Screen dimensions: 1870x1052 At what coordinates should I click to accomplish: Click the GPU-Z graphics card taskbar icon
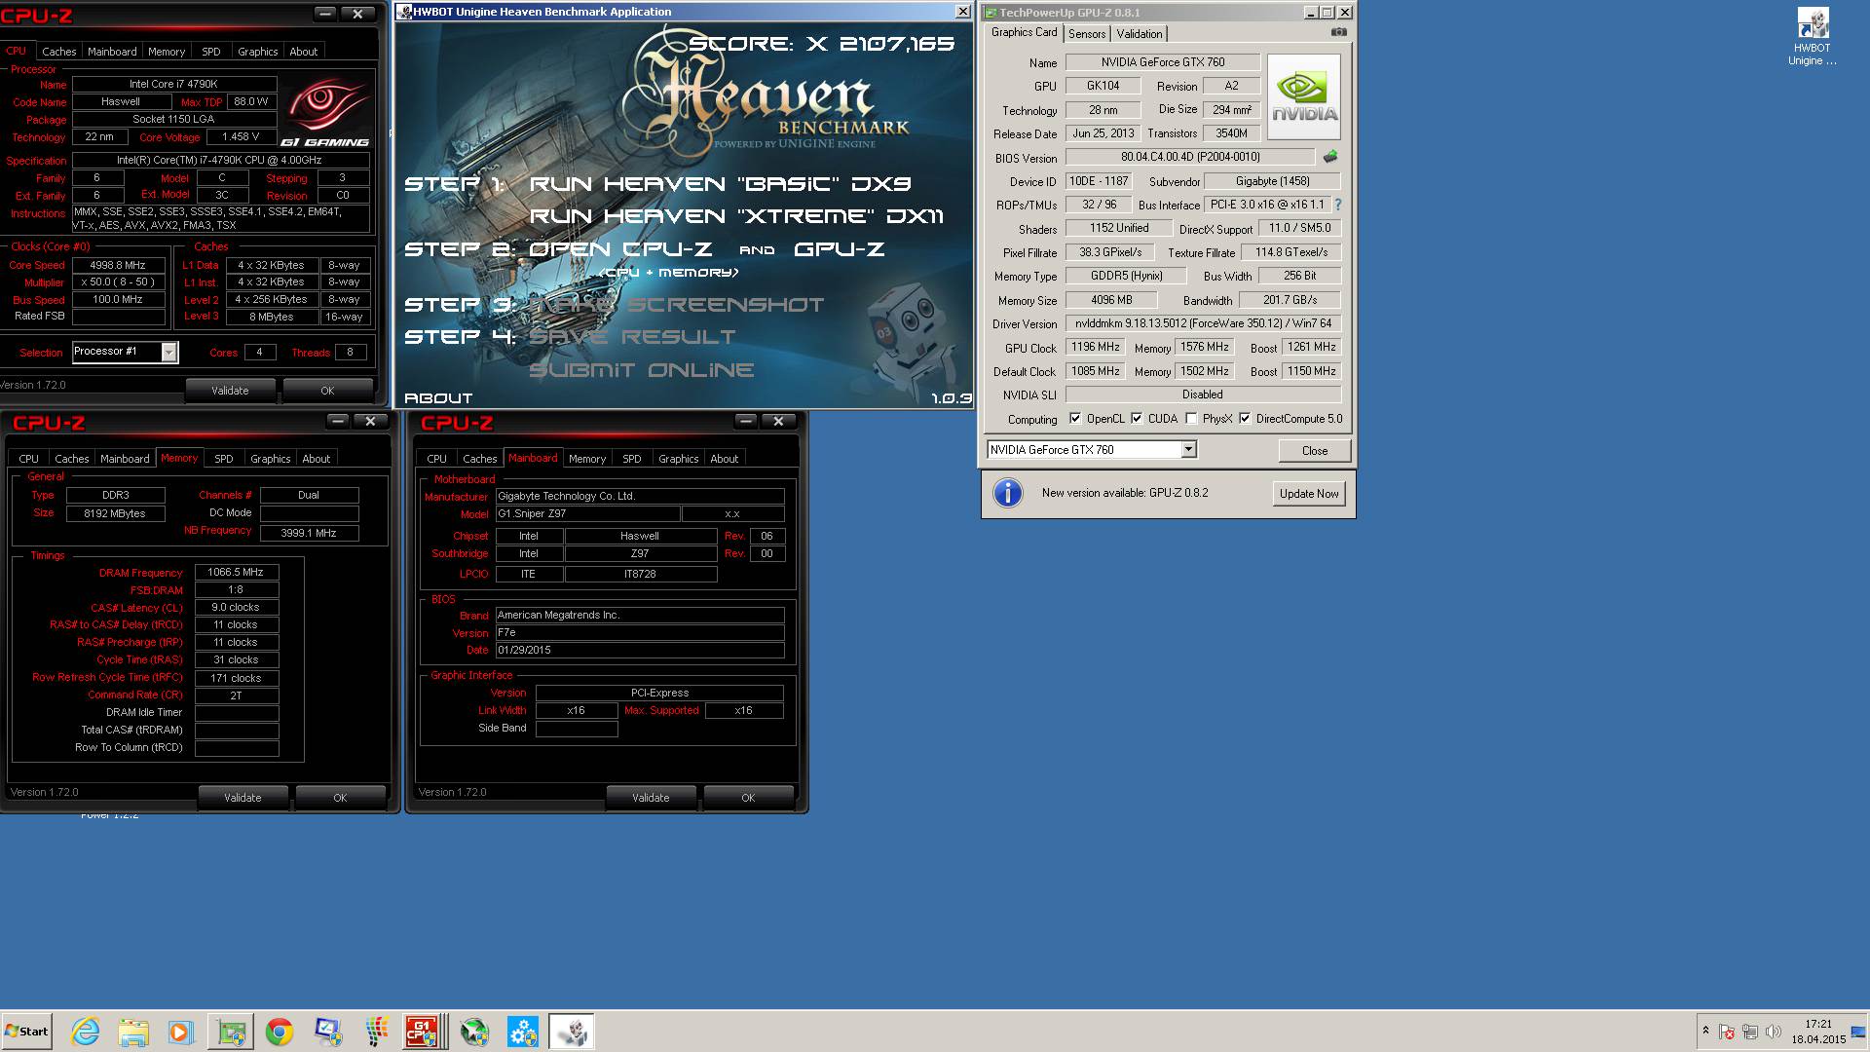[x=231, y=1032]
